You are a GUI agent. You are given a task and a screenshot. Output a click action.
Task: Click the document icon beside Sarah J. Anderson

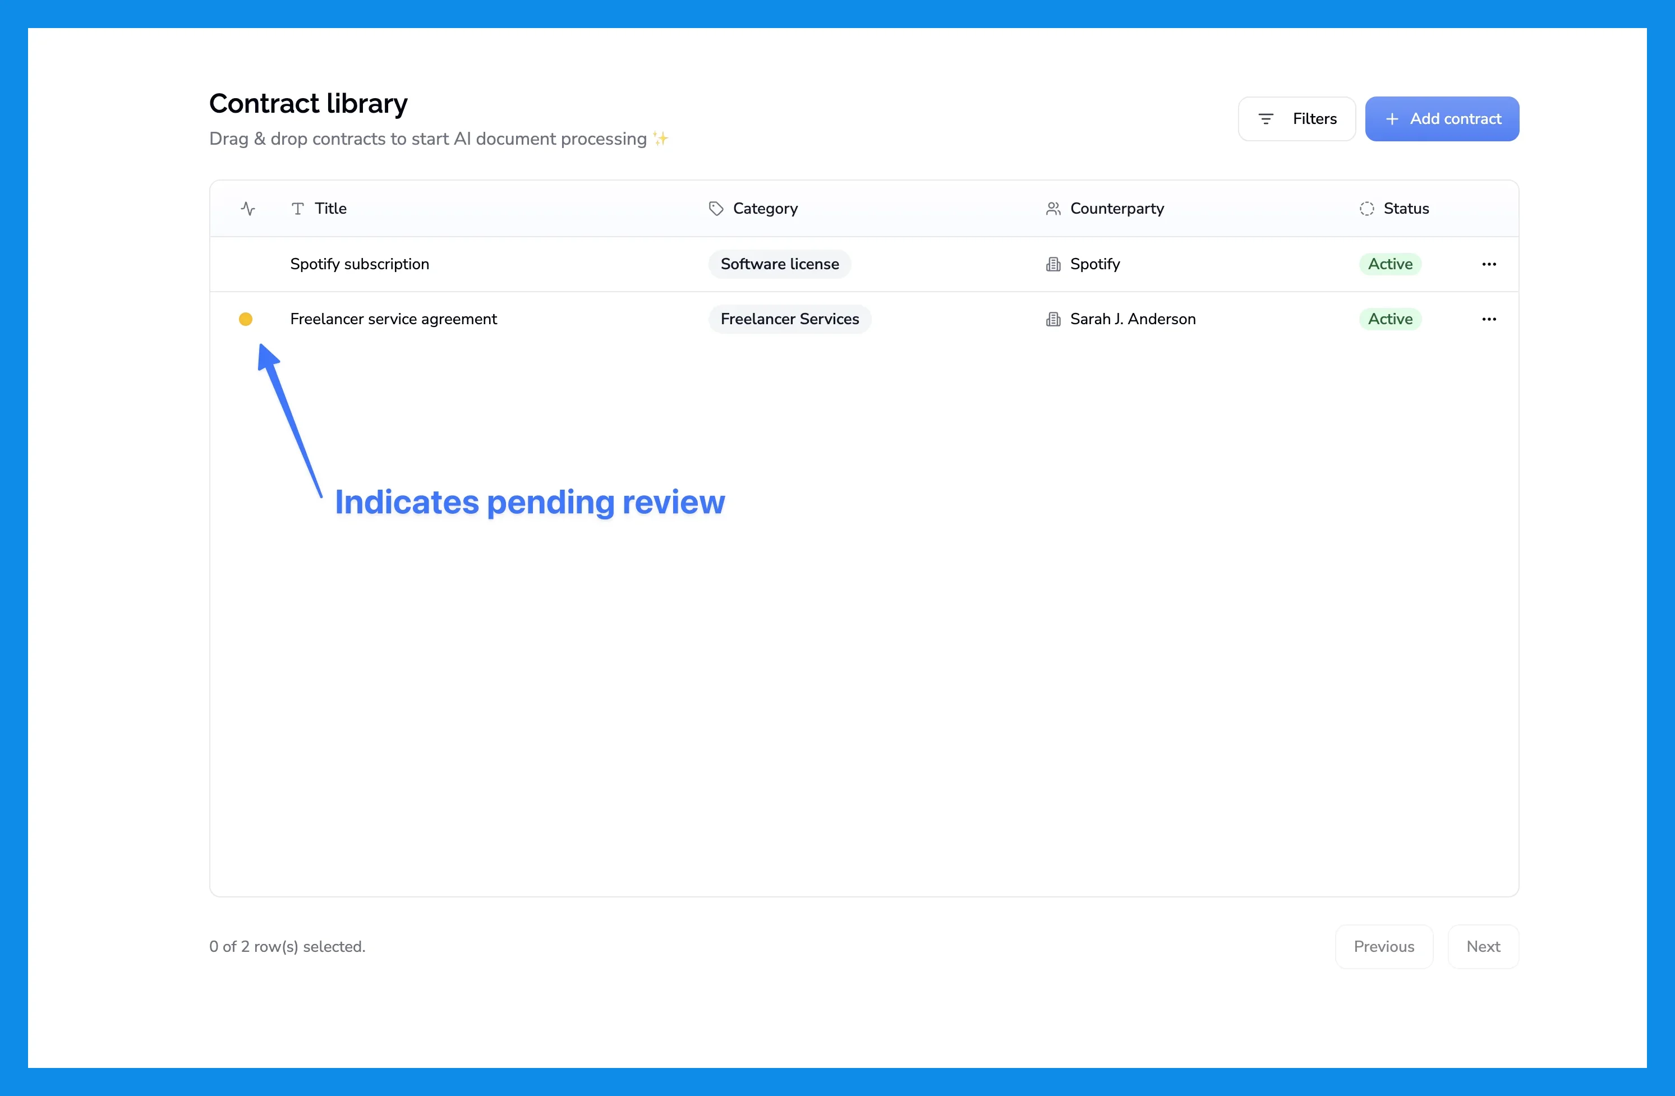click(1053, 319)
